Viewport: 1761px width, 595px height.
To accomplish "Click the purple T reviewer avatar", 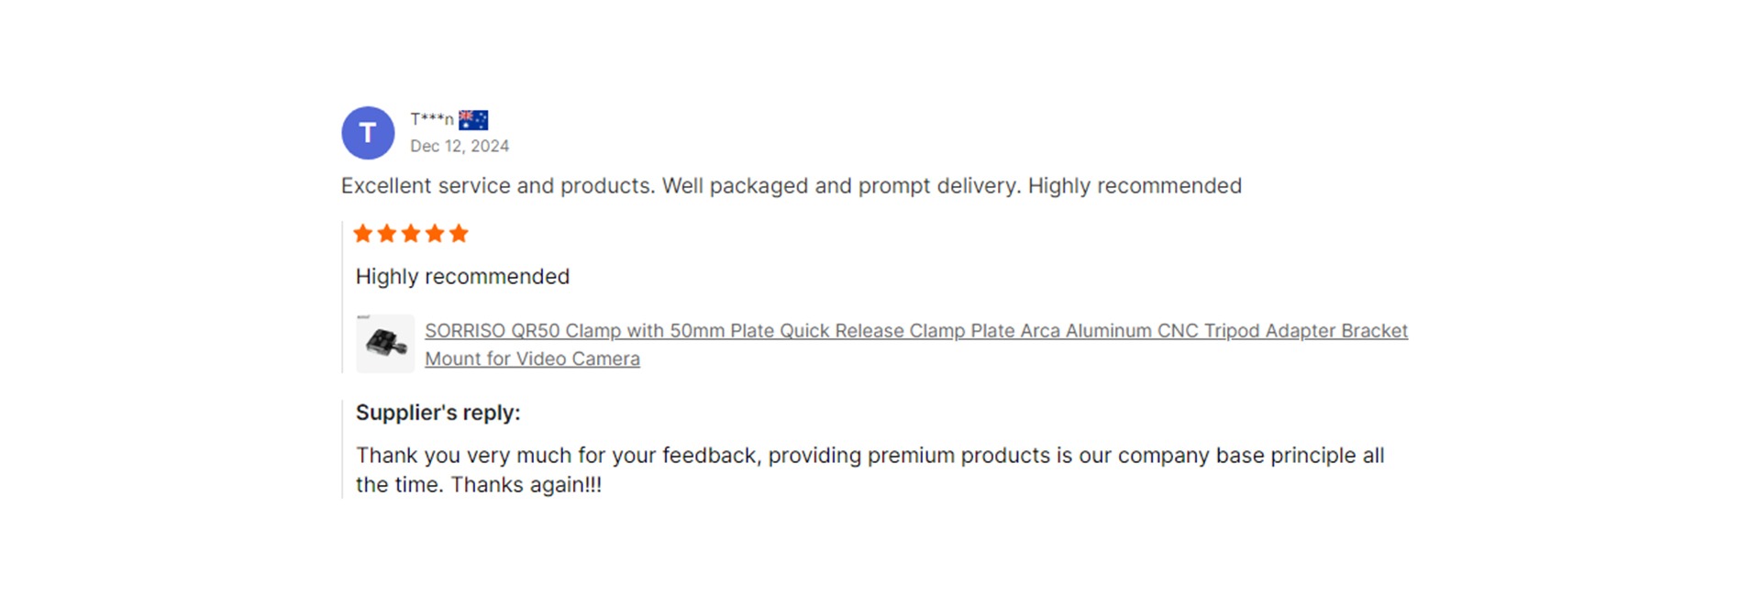I will 368,133.
